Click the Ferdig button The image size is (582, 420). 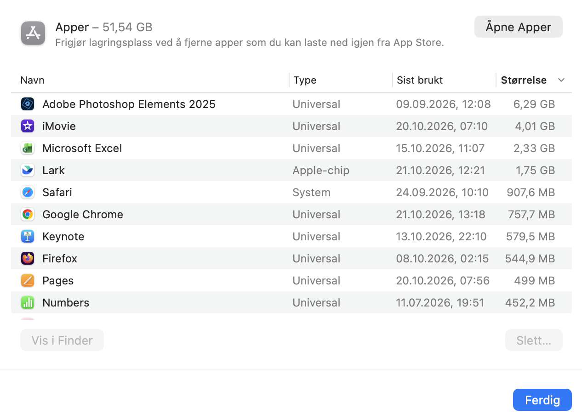542,400
